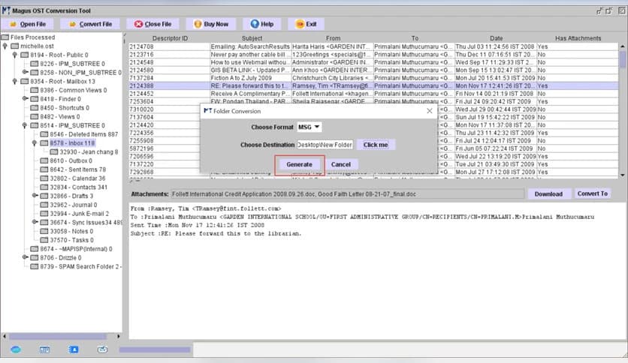Viewport: 628px width, 363px height.
Task: Click the Has Attachments column header
Action: point(578,38)
